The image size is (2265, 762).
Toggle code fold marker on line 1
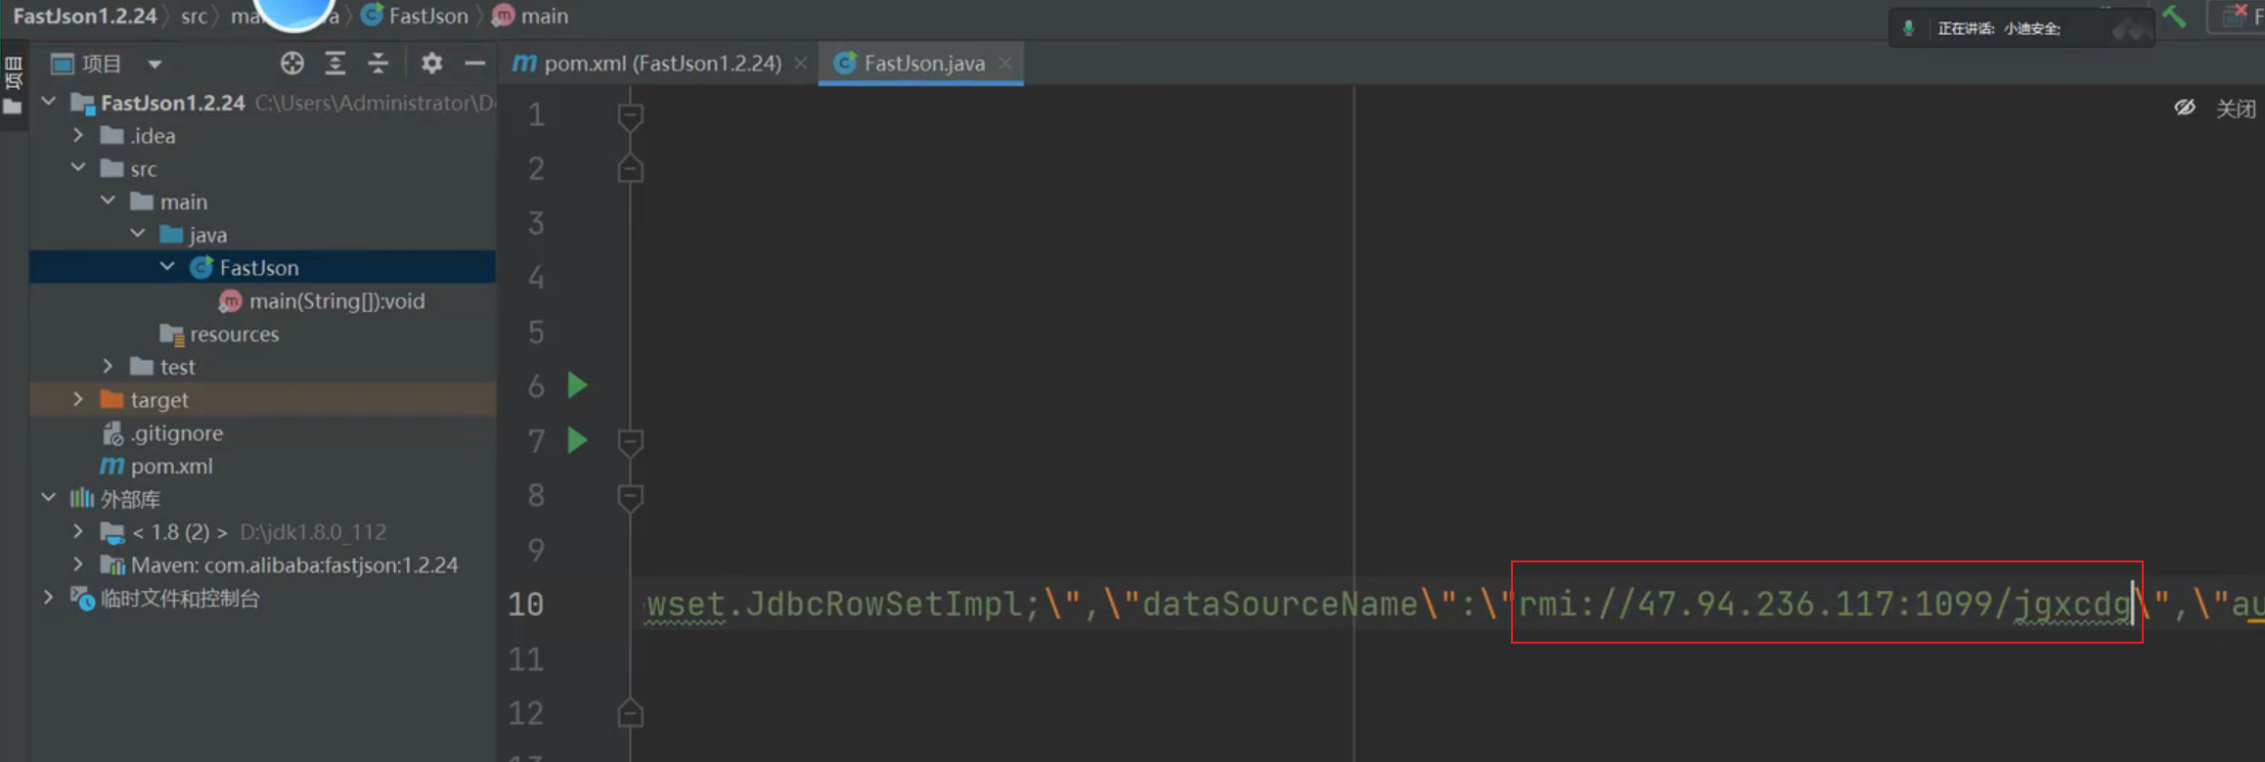pyautogui.click(x=630, y=116)
